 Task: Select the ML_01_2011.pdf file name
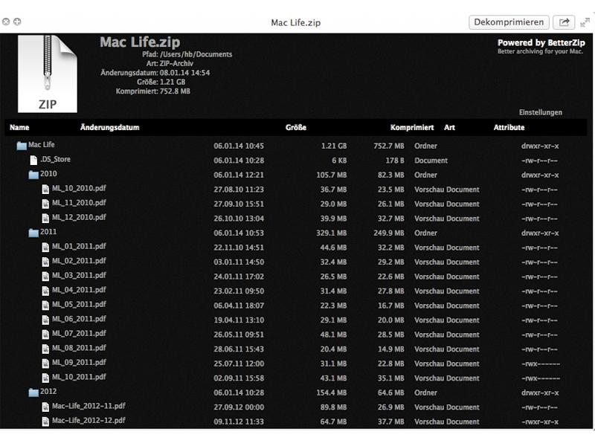click(x=79, y=246)
